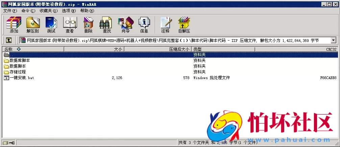
Task: Click the status bar file summary text
Action: [218, 143]
